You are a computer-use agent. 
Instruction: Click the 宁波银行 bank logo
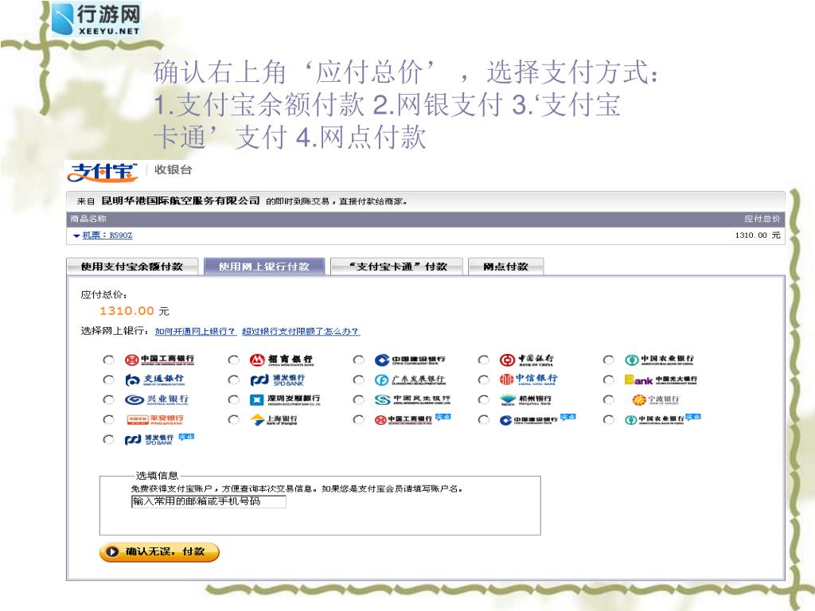[656, 399]
